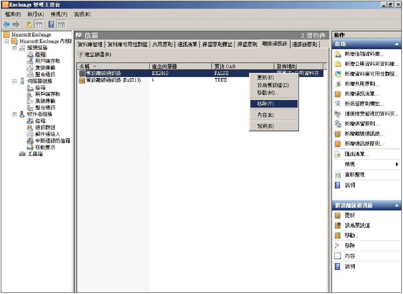Collapse the 預設離線通訊錄 actions section header

click(x=397, y=206)
